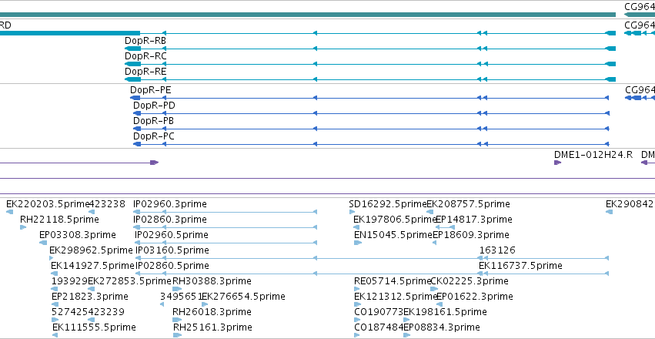The height and width of the screenshot is (339, 655).
Task: Open the IP02860.5prime EST feature
Action: tap(371, 274)
